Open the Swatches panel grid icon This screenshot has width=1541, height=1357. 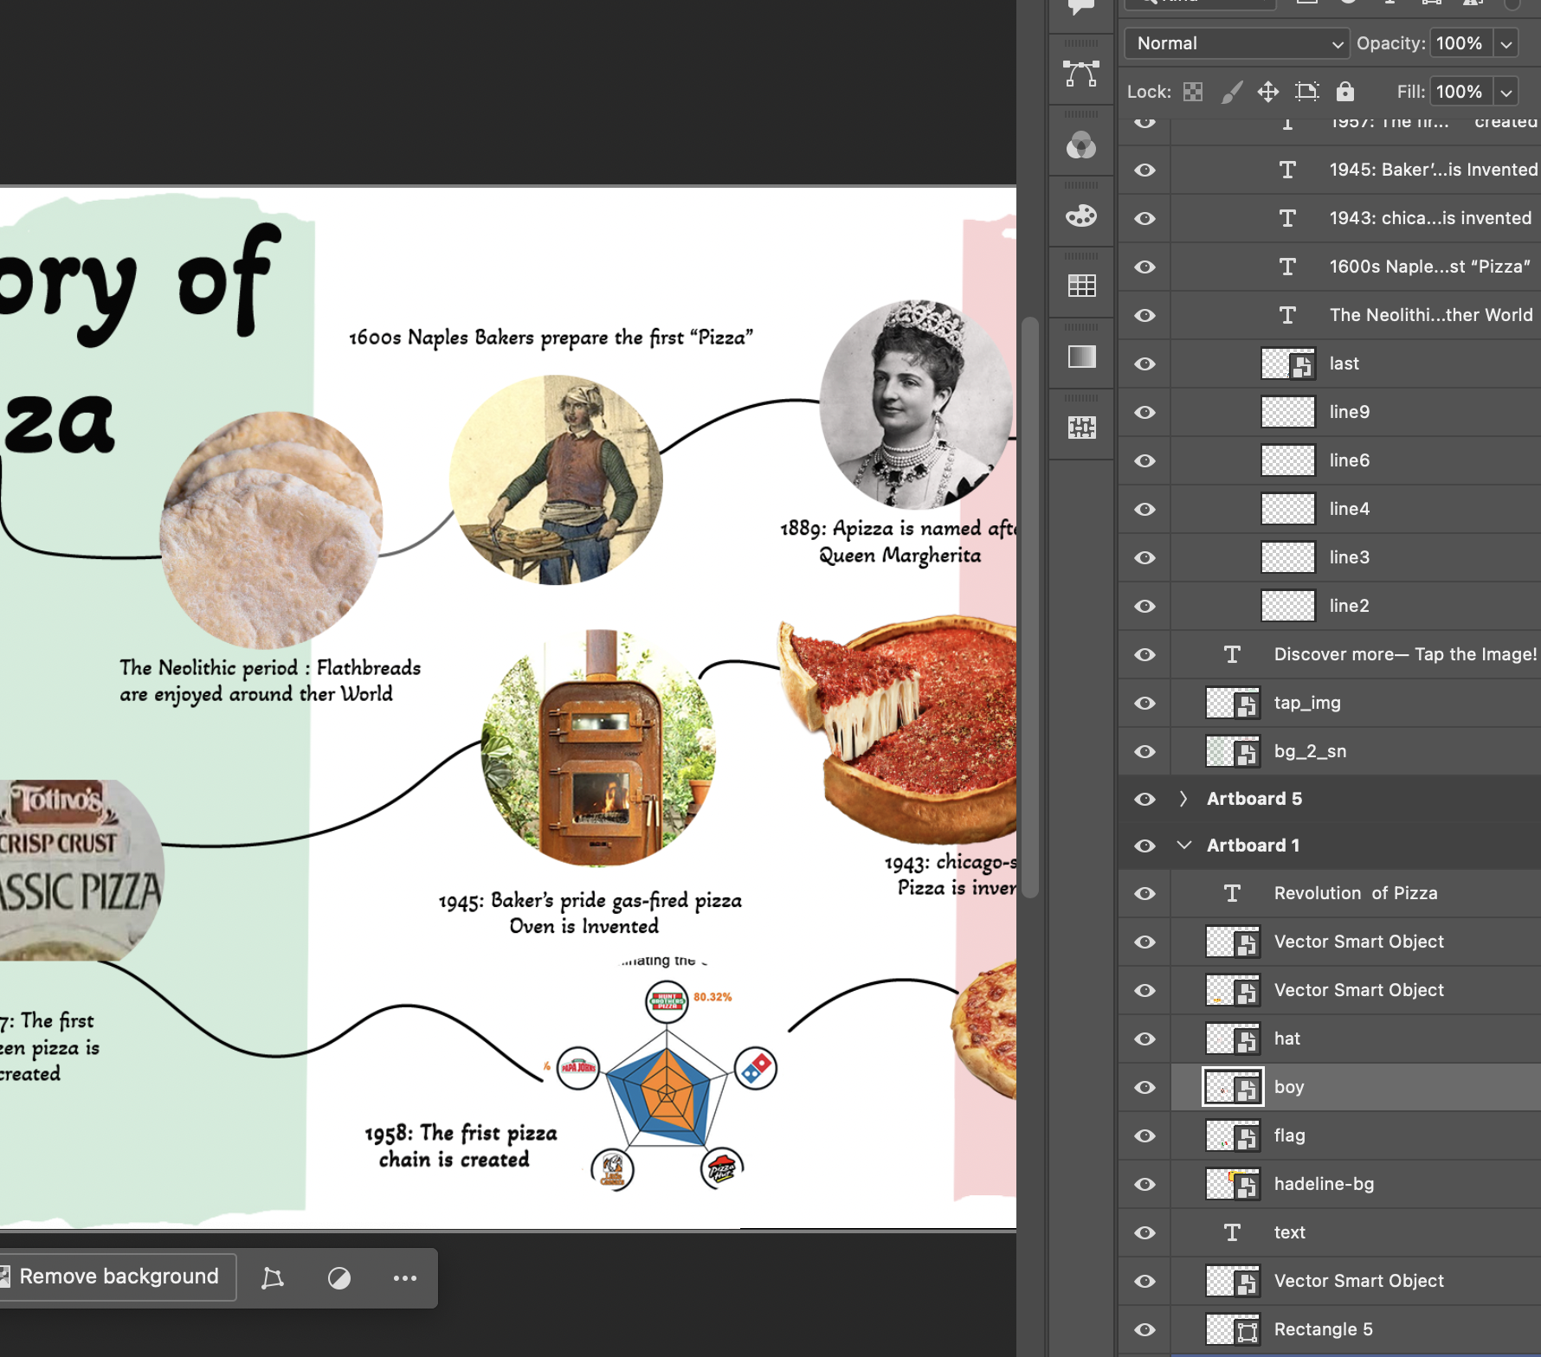pos(1081,286)
